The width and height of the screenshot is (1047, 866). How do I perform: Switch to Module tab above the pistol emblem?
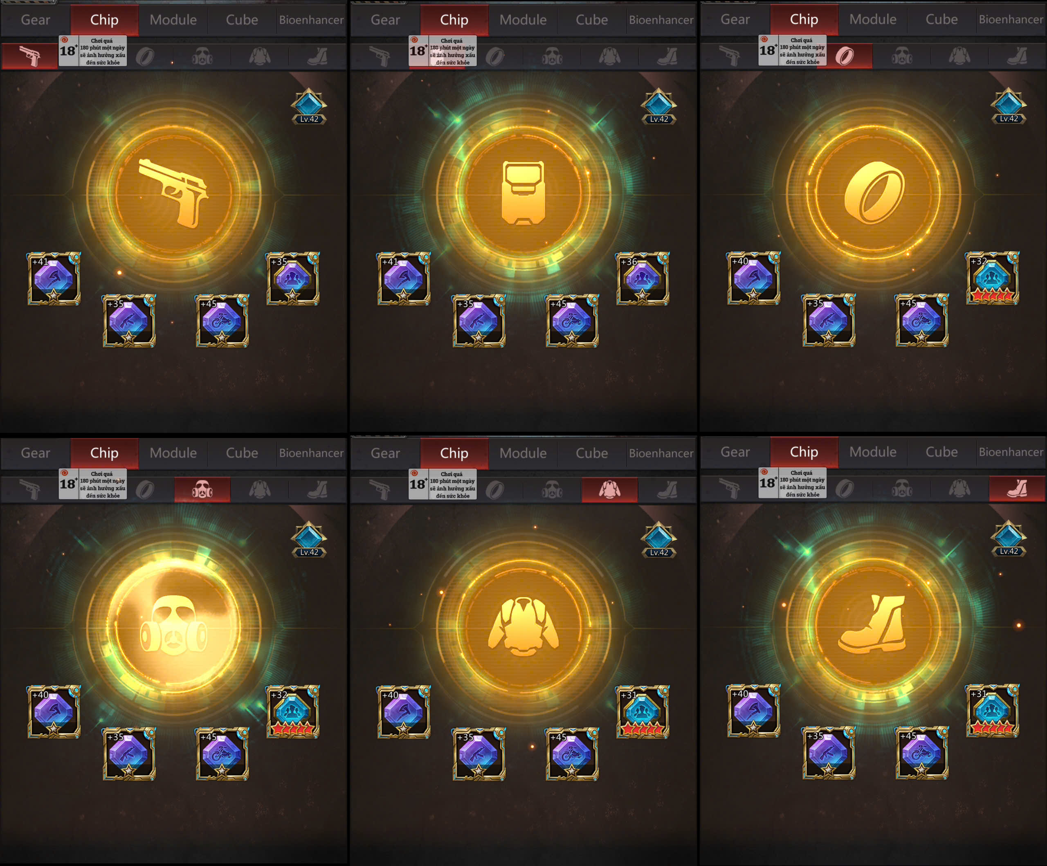(x=173, y=20)
